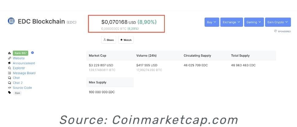The height and width of the screenshot is (127, 297).
Task: Click the tag icon beside Coin
Action: pyautogui.click(x=10, y=93)
